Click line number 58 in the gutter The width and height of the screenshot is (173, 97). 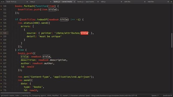click(x=5, y=33)
